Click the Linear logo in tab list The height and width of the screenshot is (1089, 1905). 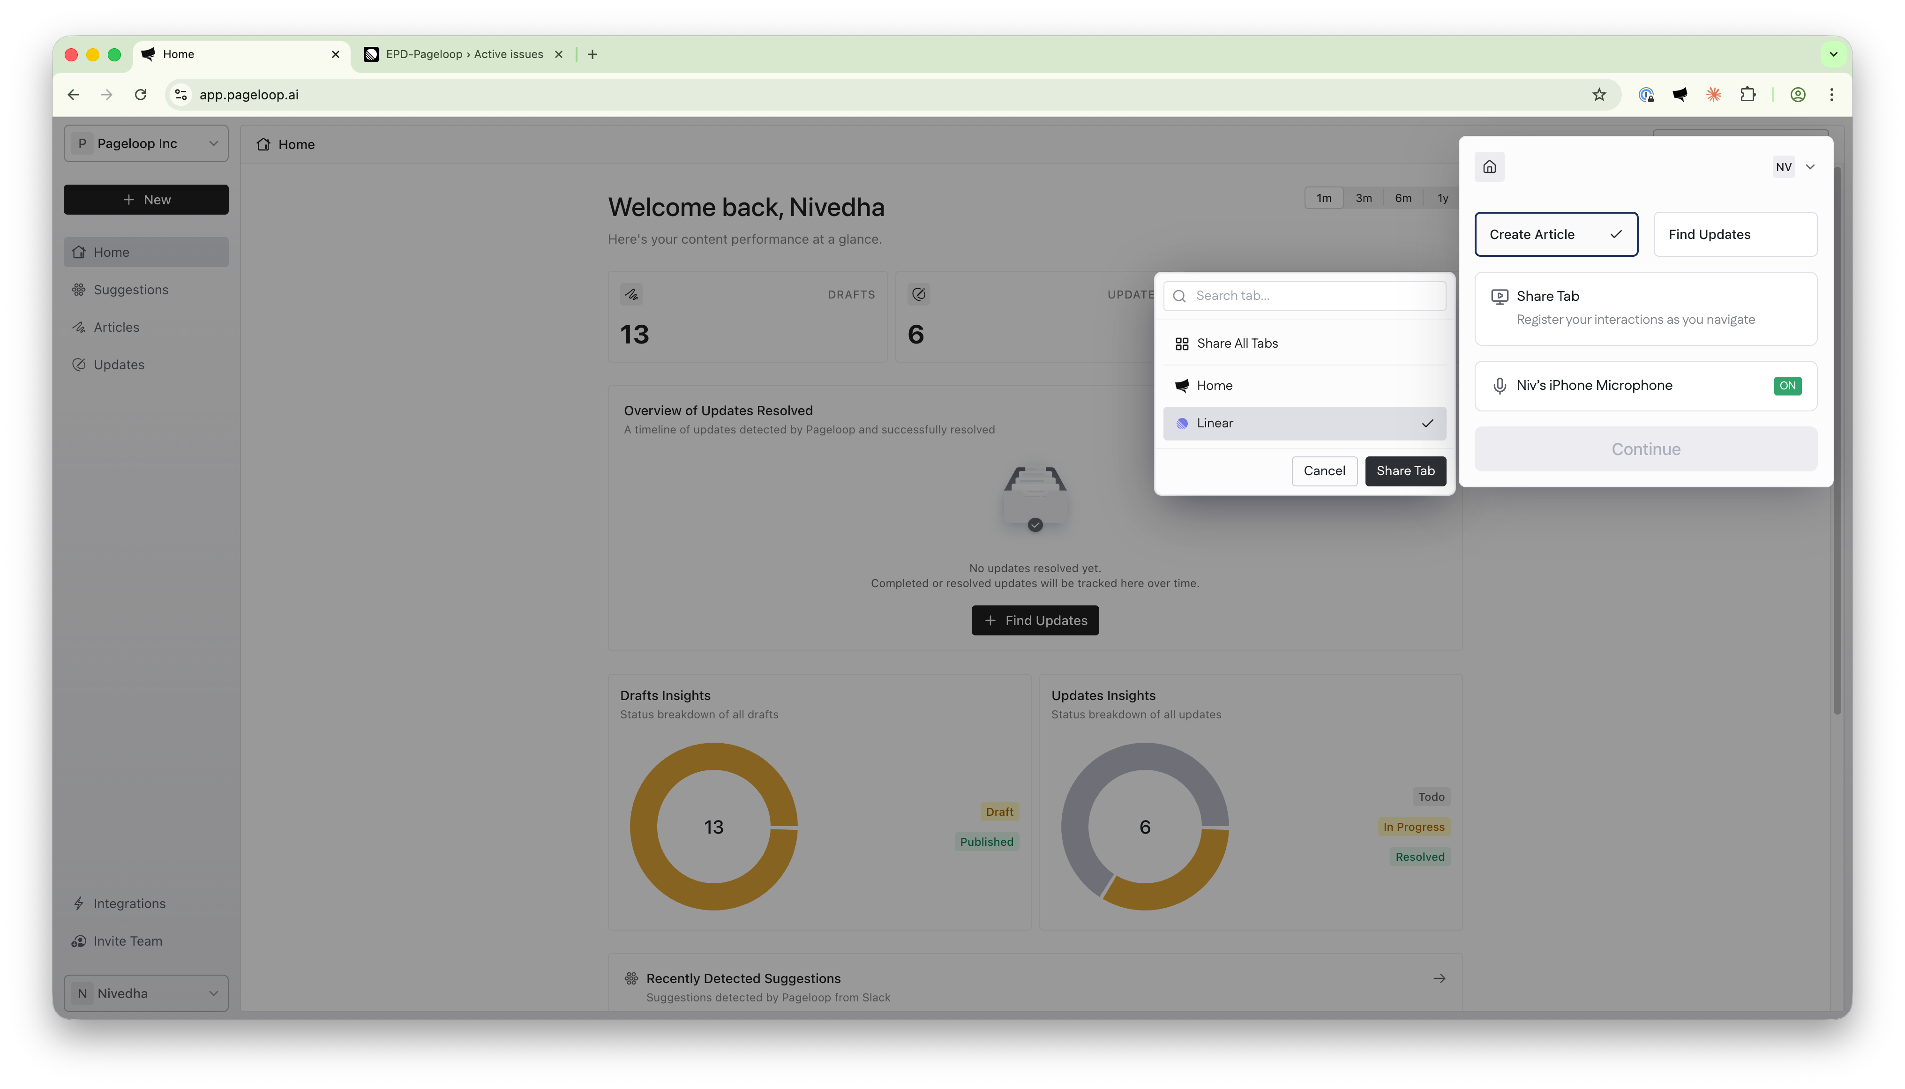[1181, 423]
